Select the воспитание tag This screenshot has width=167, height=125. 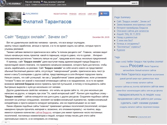[x=158, y=75]
